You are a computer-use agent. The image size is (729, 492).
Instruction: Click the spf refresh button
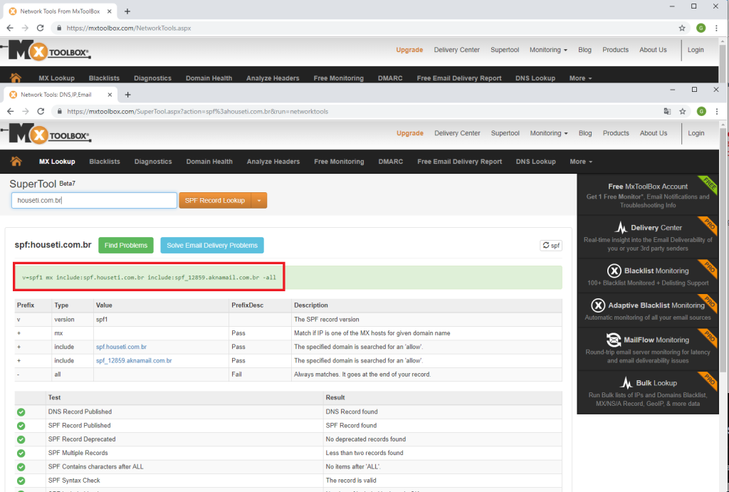tap(551, 245)
